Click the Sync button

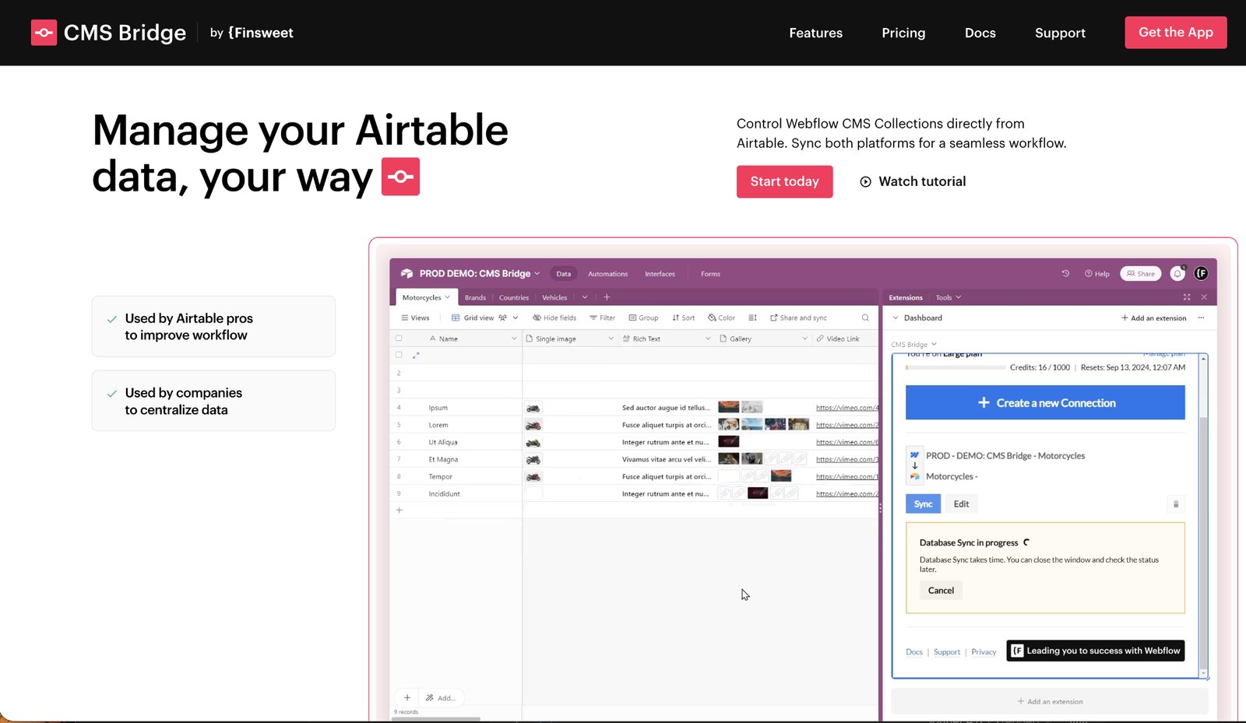(923, 504)
